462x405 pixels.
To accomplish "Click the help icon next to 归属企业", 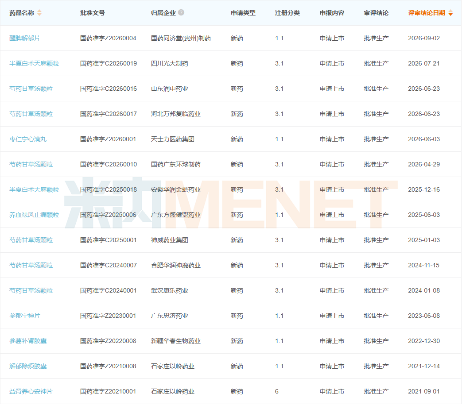I will (181, 12).
